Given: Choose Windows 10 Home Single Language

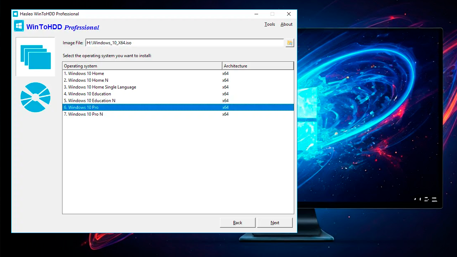Looking at the screenshot, I should point(100,87).
